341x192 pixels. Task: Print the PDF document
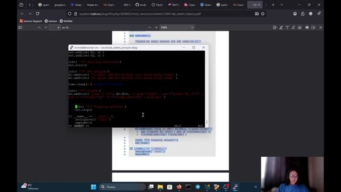pos(307,28)
